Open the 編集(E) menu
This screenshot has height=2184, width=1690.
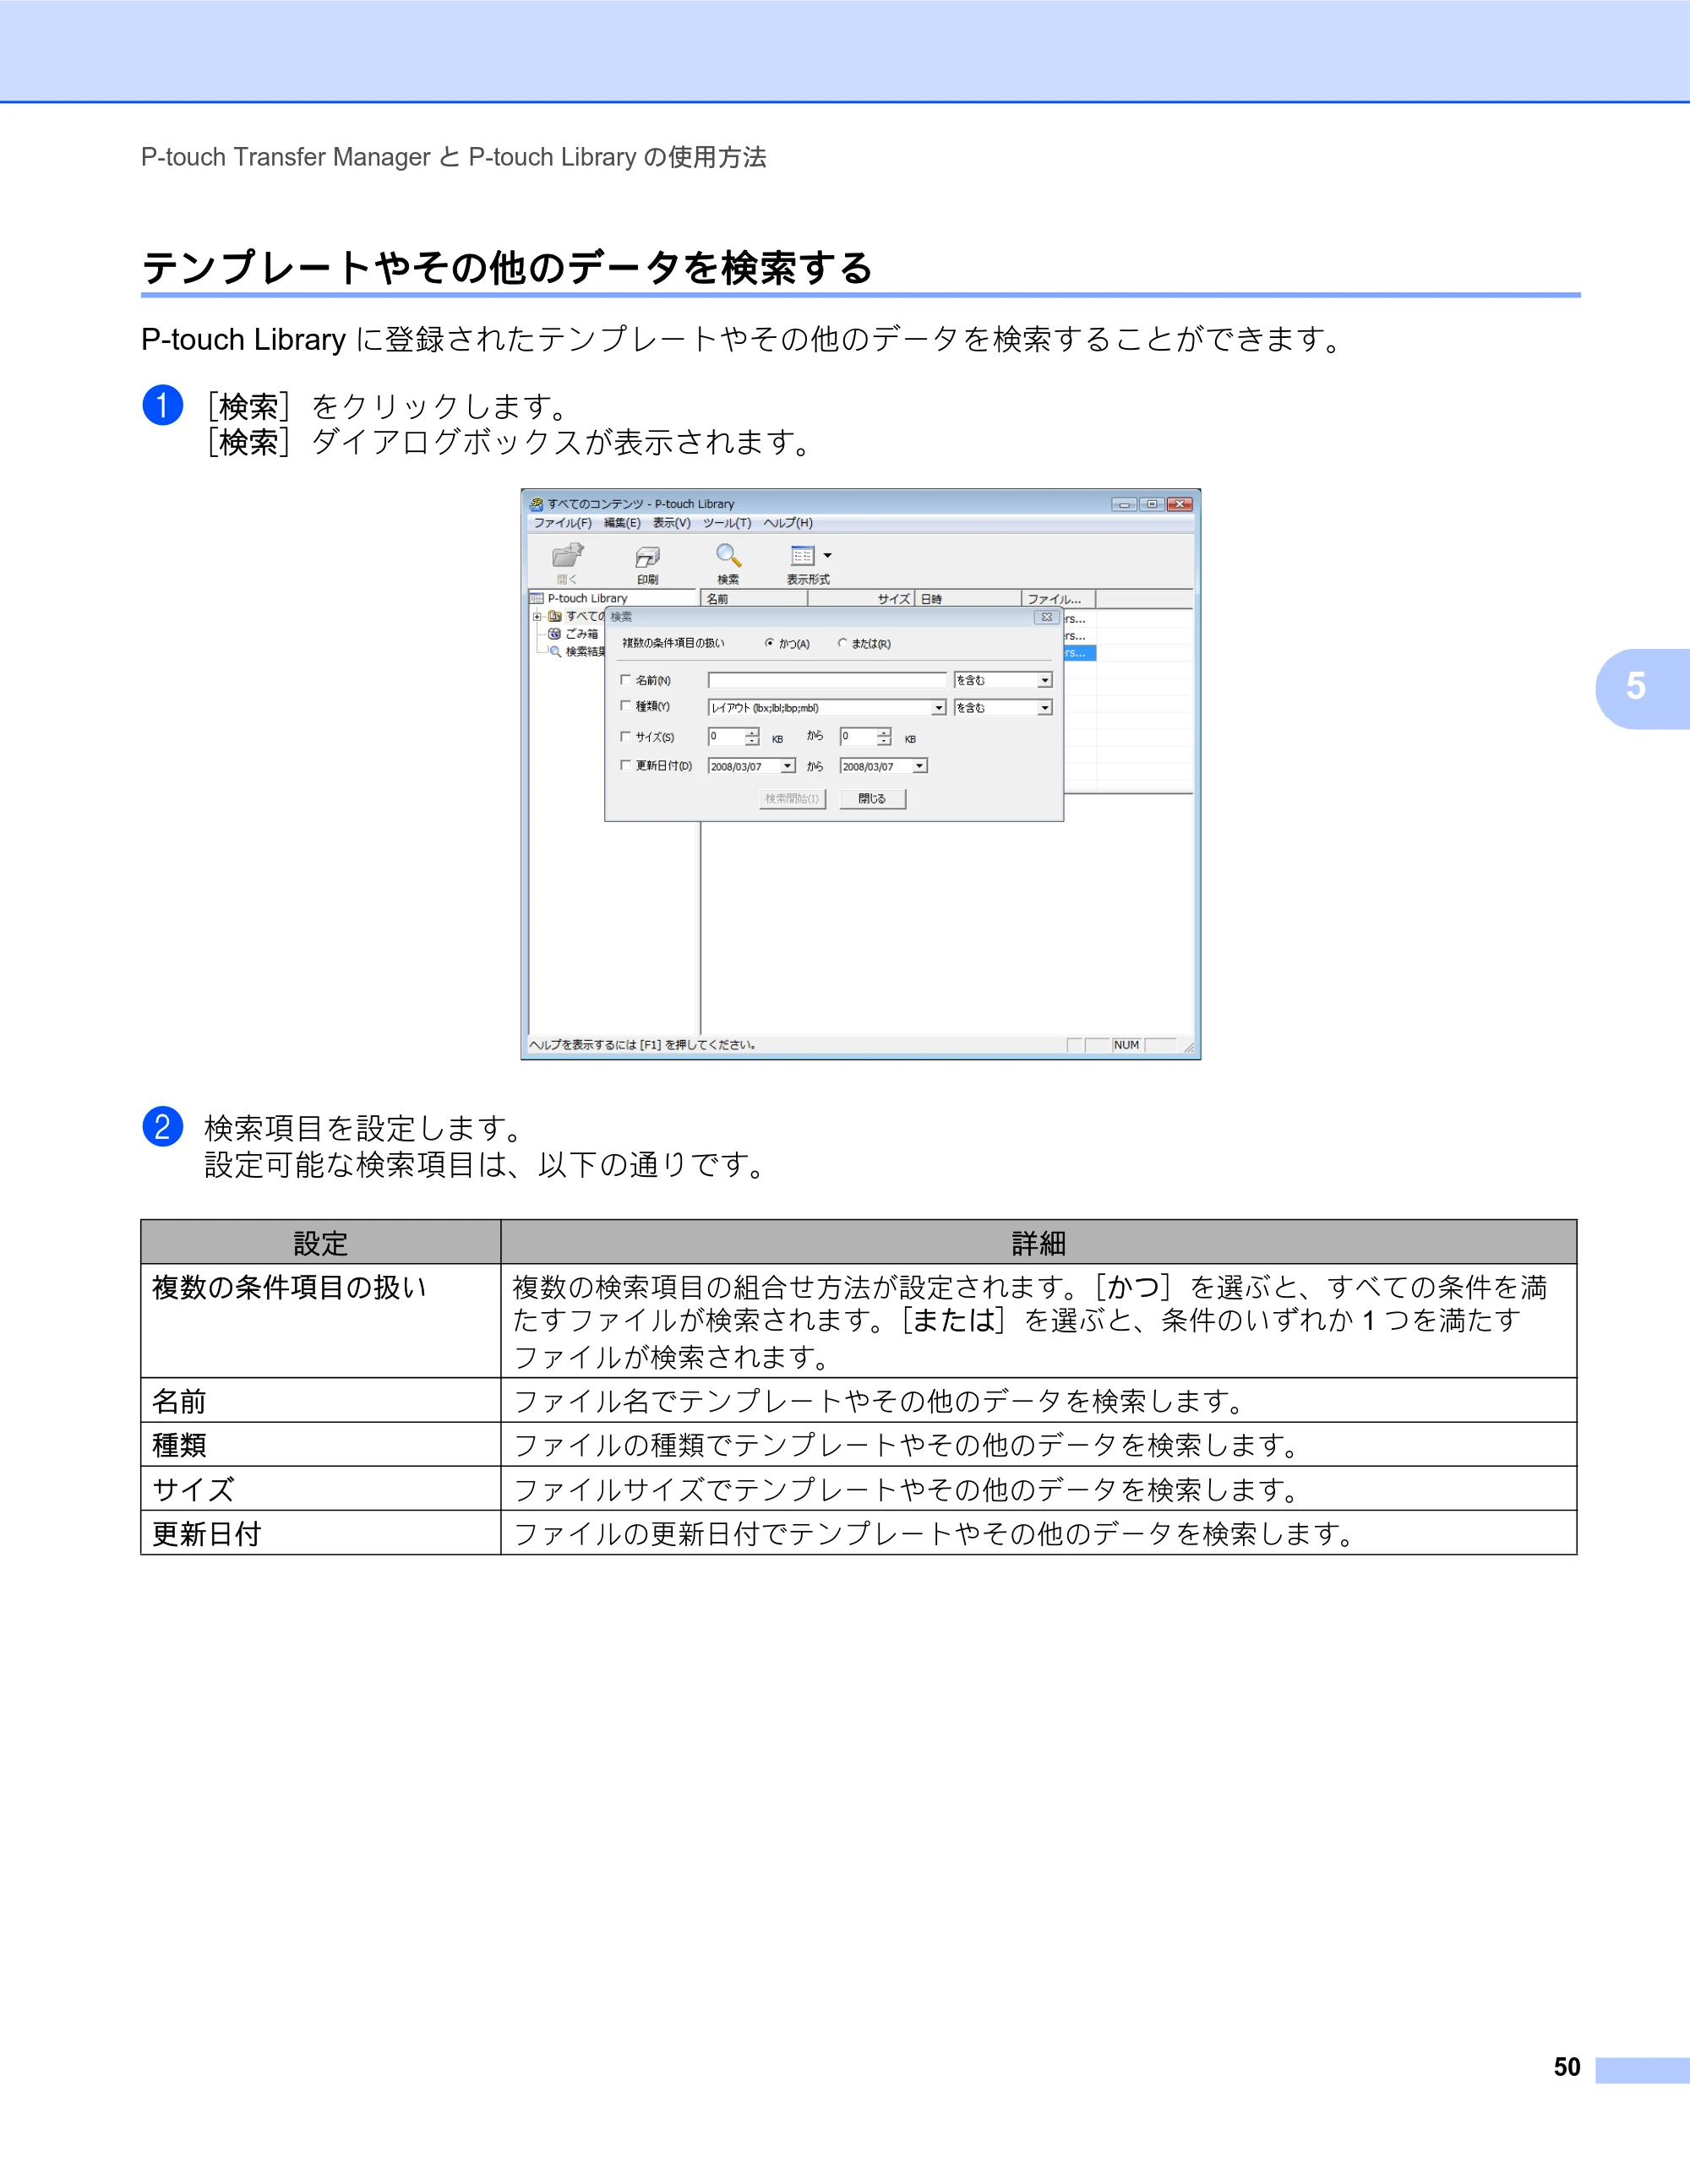[x=622, y=523]
